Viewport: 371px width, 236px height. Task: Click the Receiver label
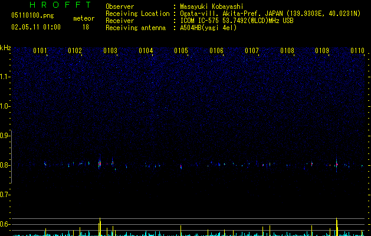click(x=120, y=21)
